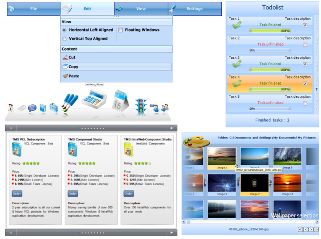Click the traffic light icon

tap(140, 106)
